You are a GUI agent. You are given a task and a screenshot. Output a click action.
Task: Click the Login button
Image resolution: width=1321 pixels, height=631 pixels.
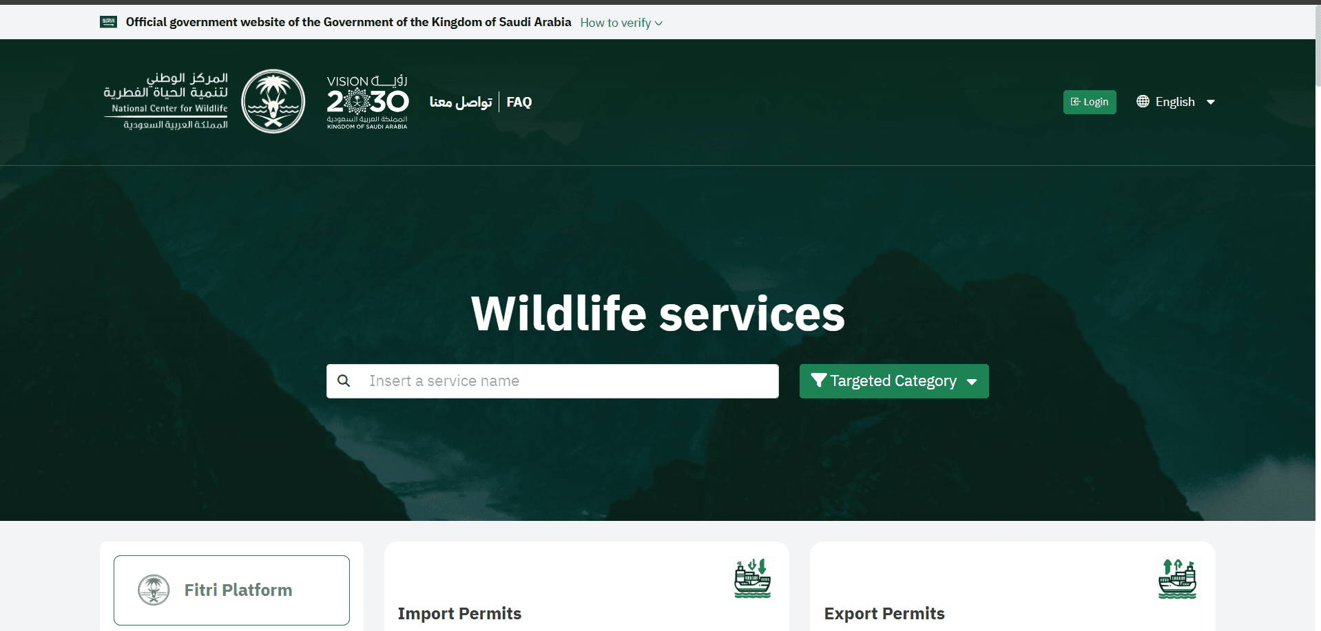point(1089,101)
